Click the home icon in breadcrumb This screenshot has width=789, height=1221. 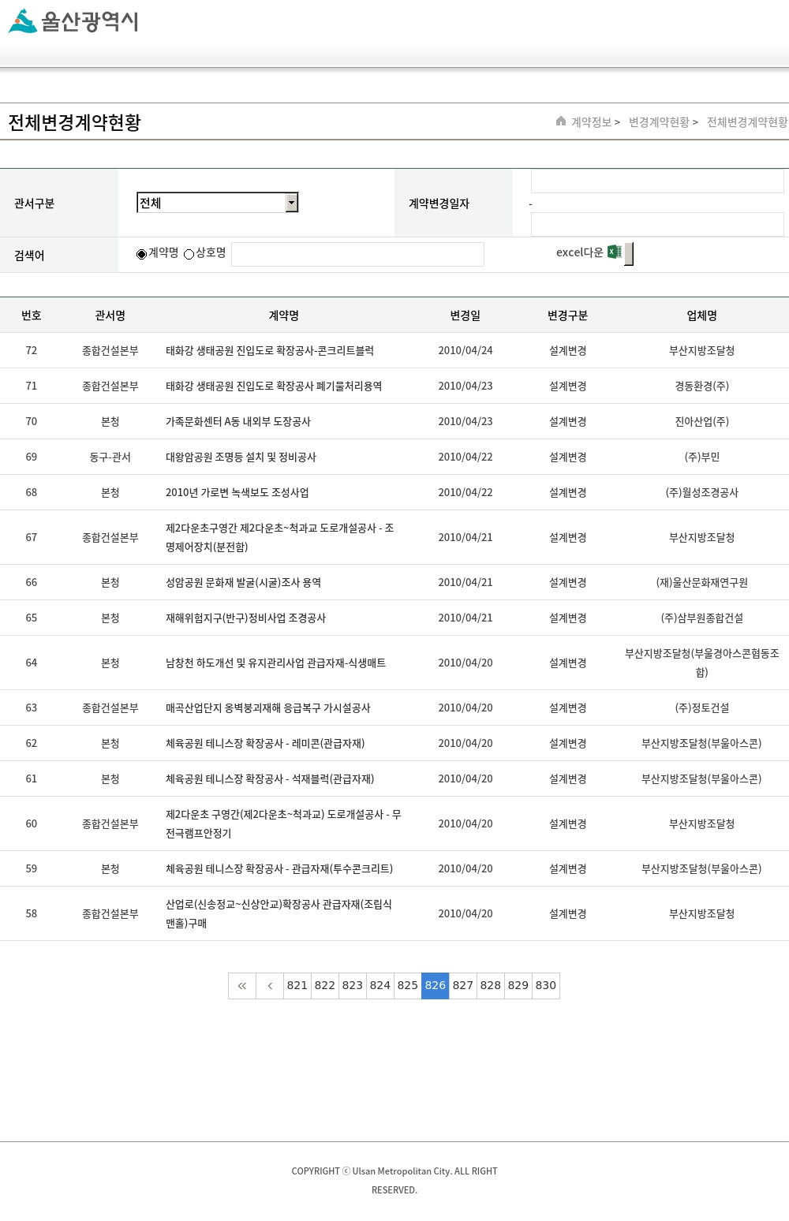point(561,121)
